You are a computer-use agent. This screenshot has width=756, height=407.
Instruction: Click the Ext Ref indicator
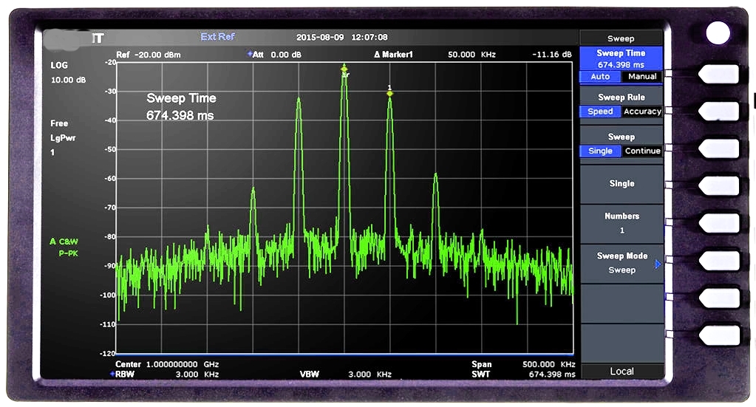tap(218, 37)
